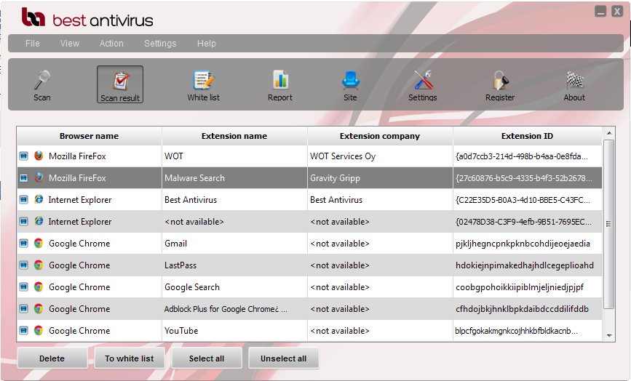Viewport: 631px width, 381px height.
Task: Select ID 'pjkljhegncpnkpknbcohdijeoejaedia' cell
Action: 528,243
